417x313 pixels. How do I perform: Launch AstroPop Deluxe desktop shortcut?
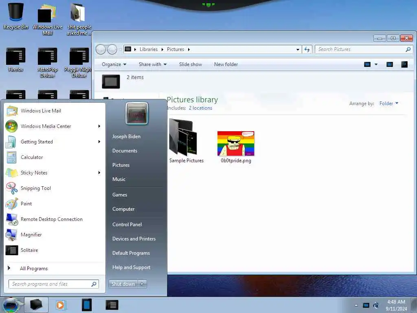[47, 62]
